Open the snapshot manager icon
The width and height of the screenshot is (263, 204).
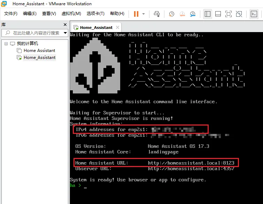point(193,14)
